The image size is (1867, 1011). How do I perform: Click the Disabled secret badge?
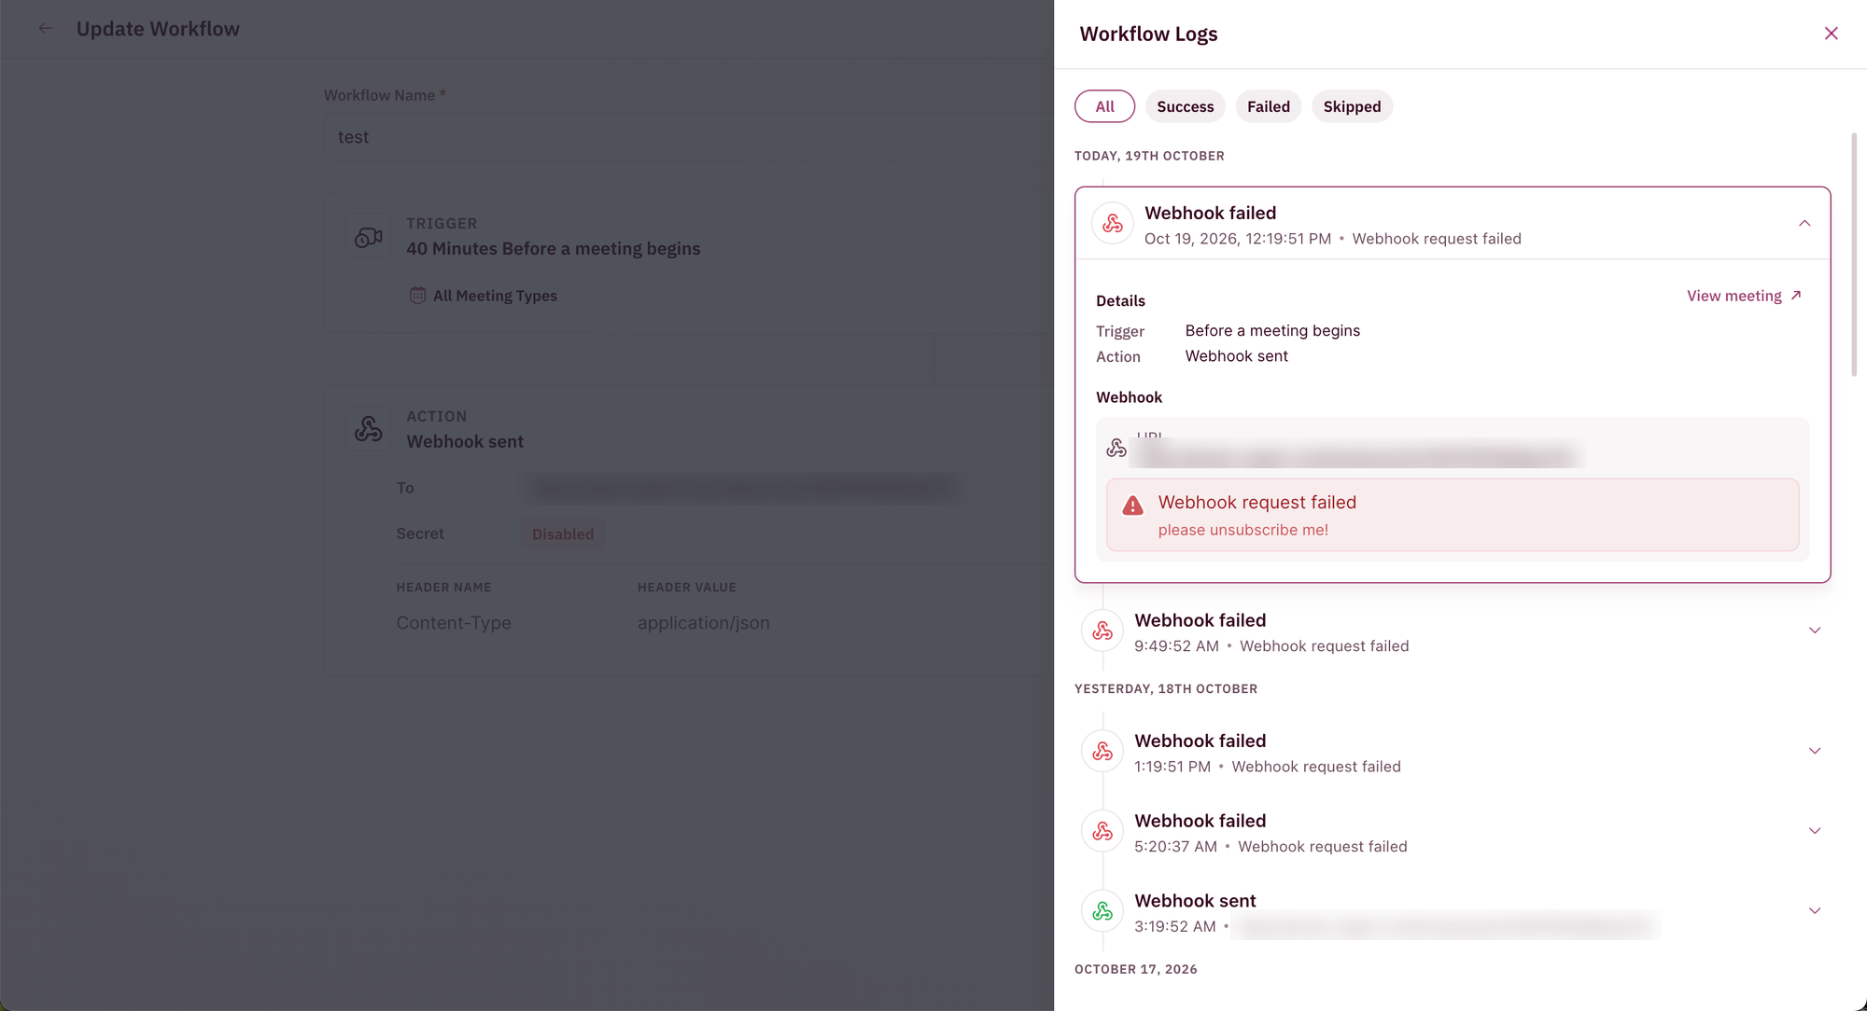(563, 534)
